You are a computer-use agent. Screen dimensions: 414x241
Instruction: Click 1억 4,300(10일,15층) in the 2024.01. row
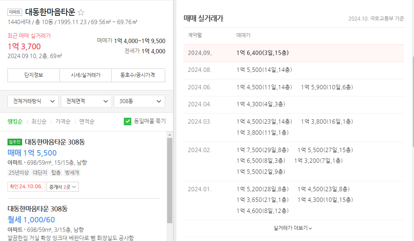tap(325, 200)
